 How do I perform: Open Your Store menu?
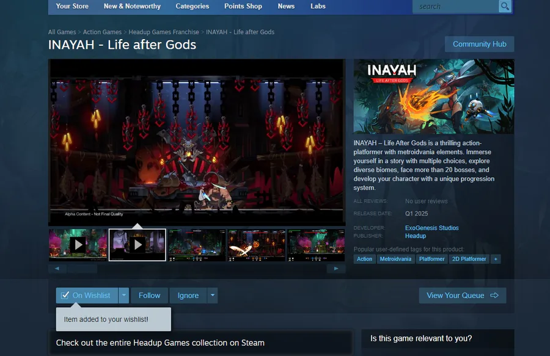72,6
